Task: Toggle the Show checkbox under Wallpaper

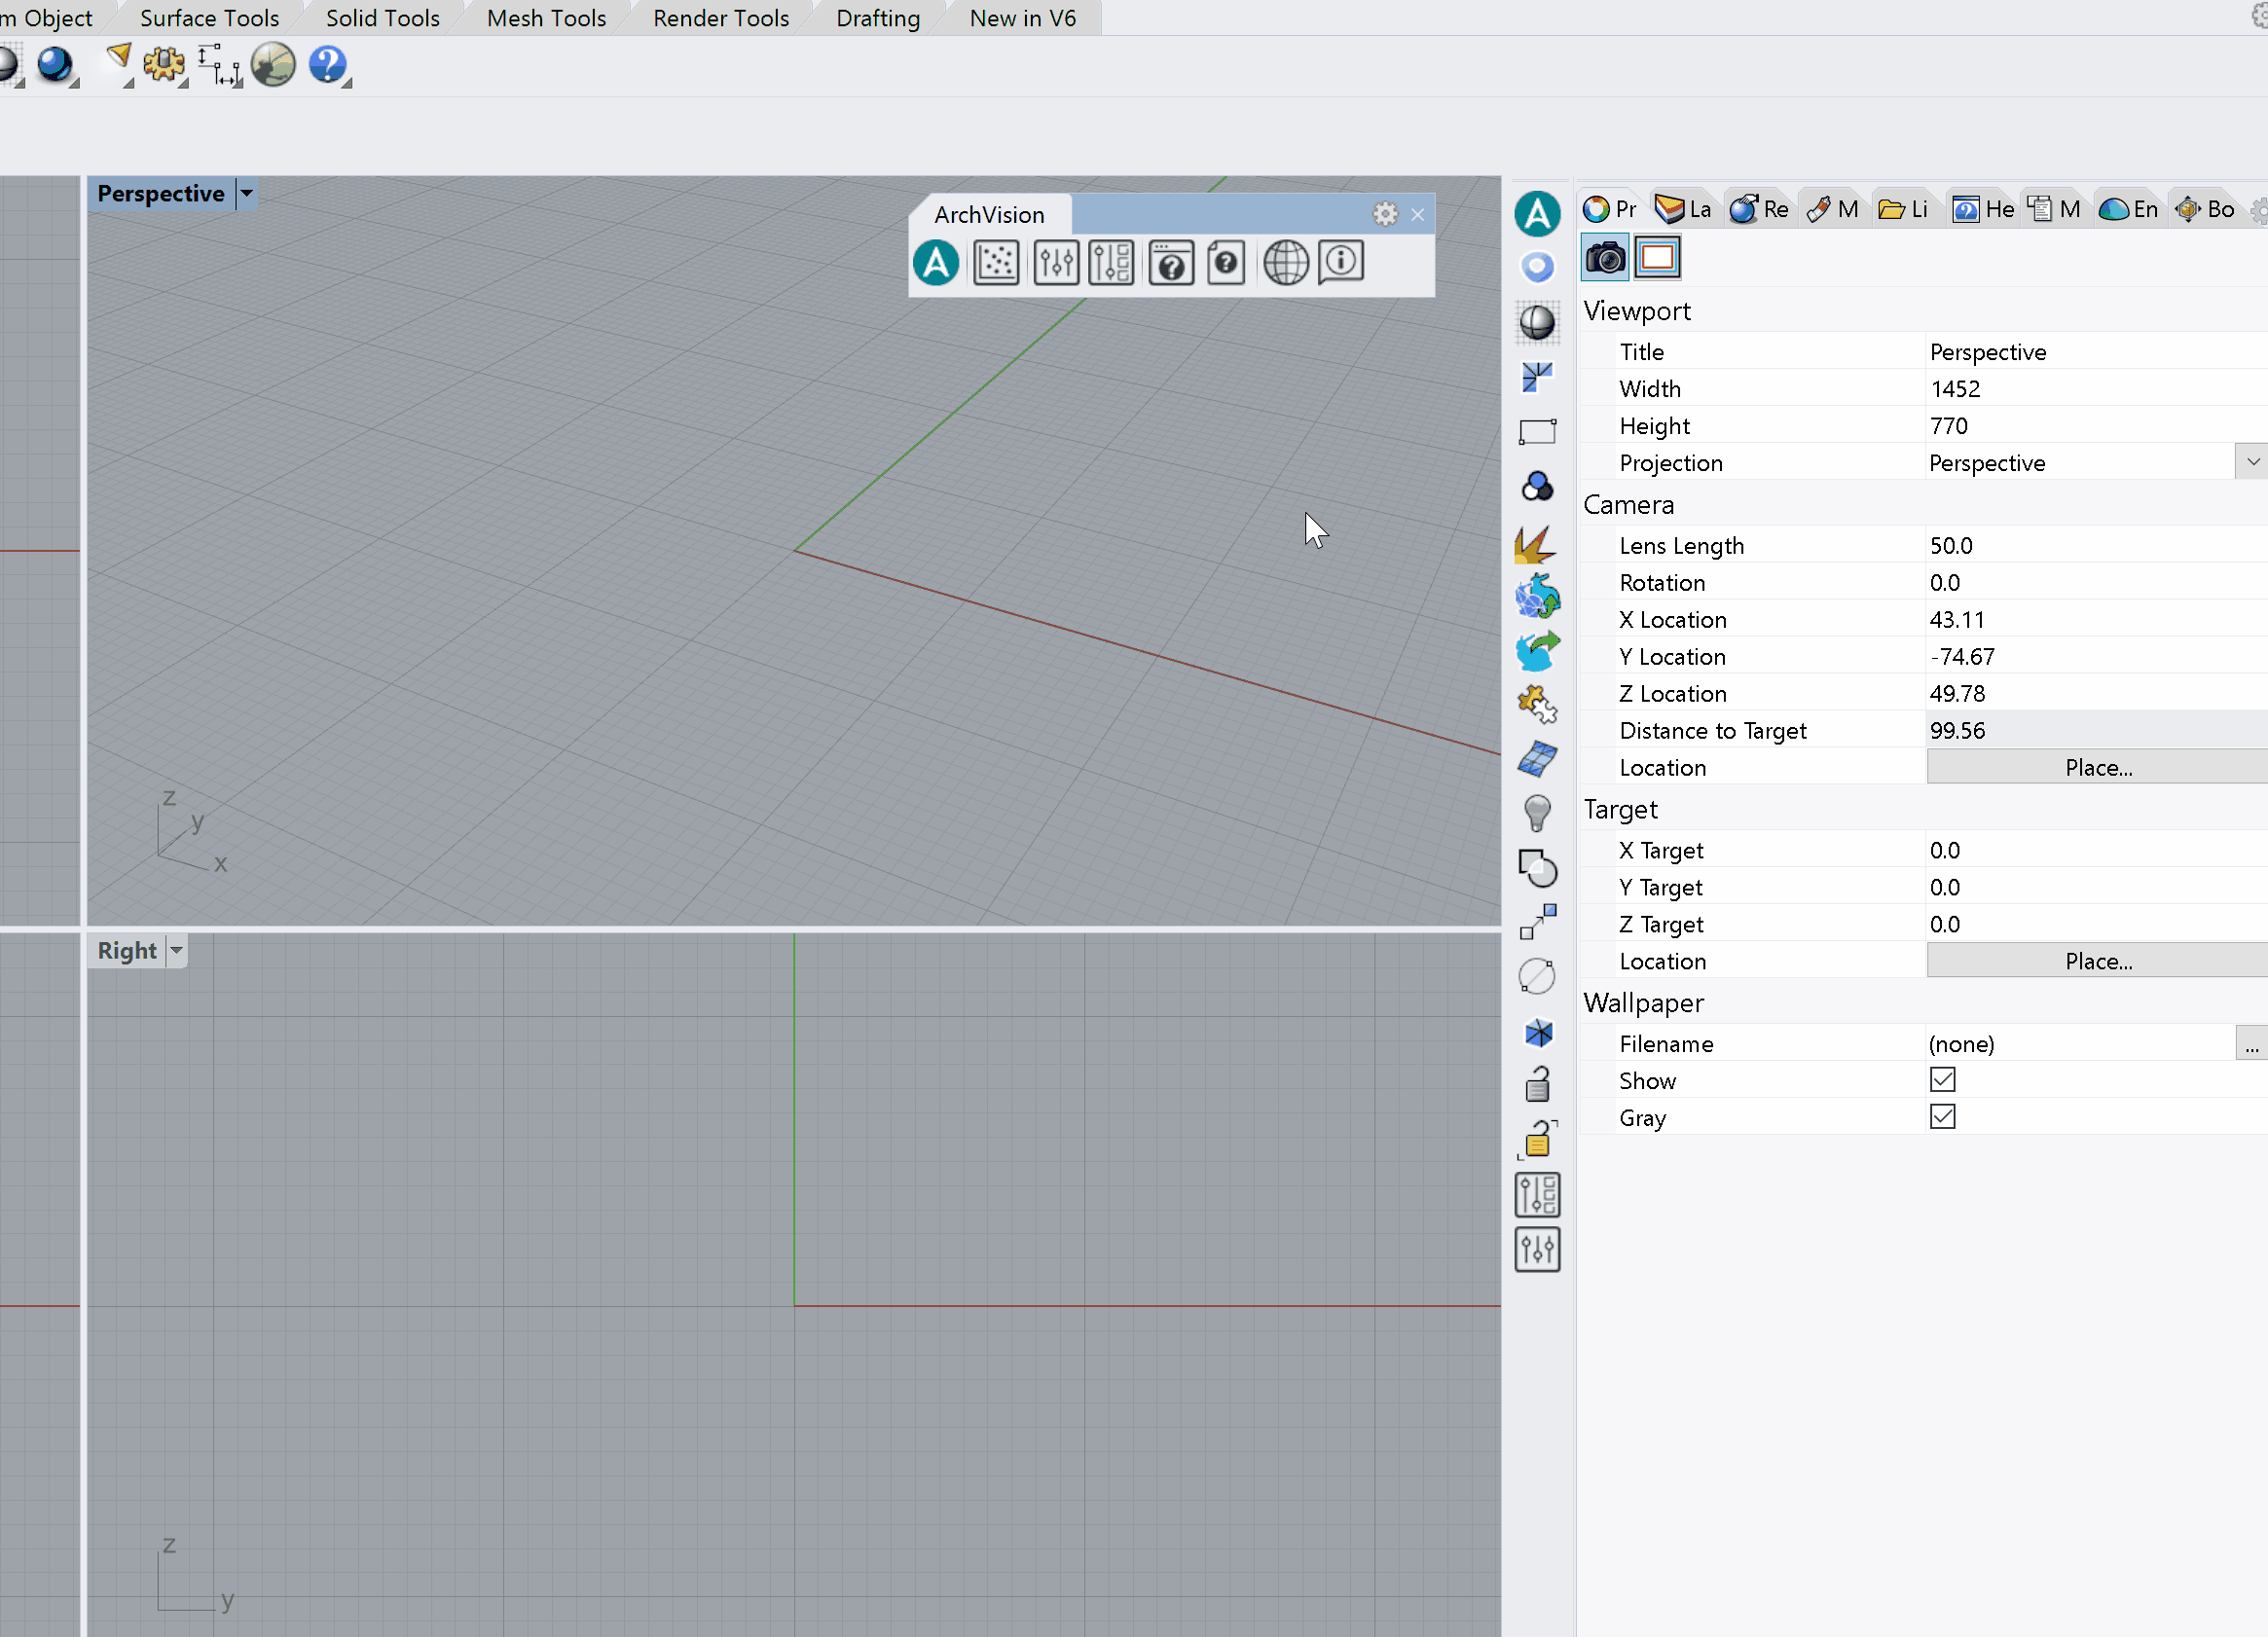Action: (1941, 1080)
